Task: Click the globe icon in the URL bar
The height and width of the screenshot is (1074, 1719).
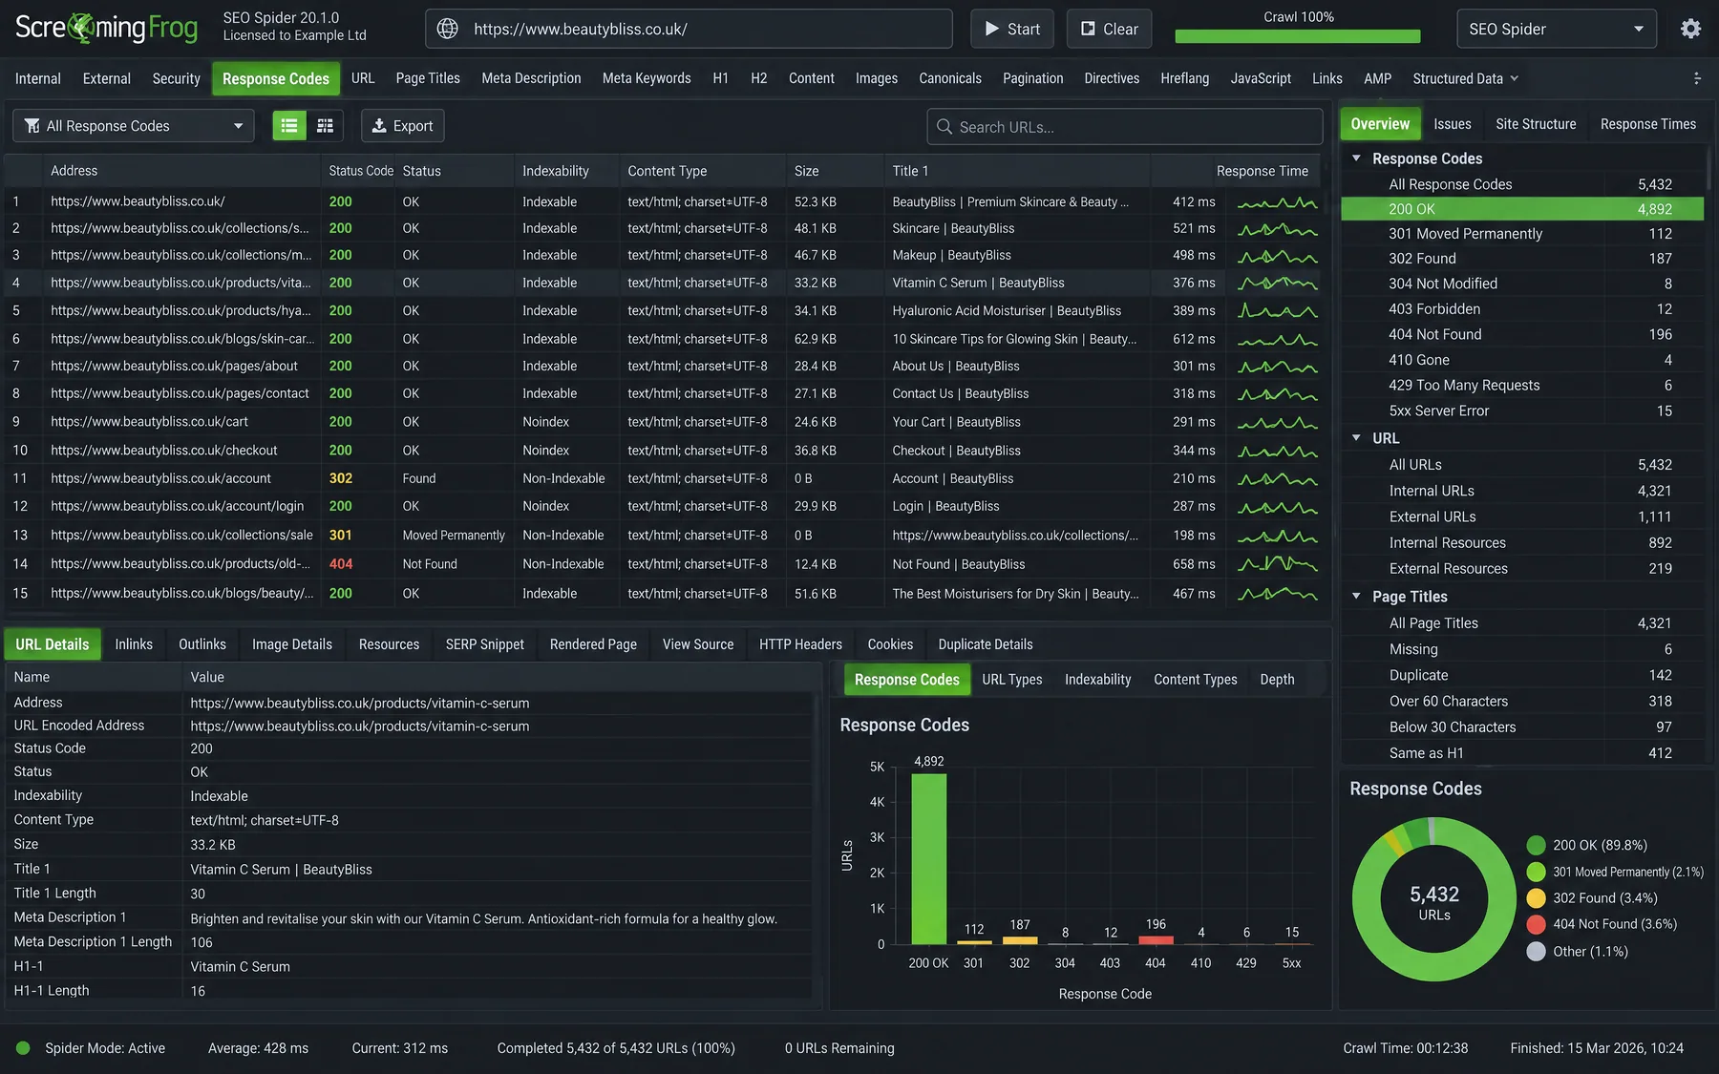Action: coord(447,29)
